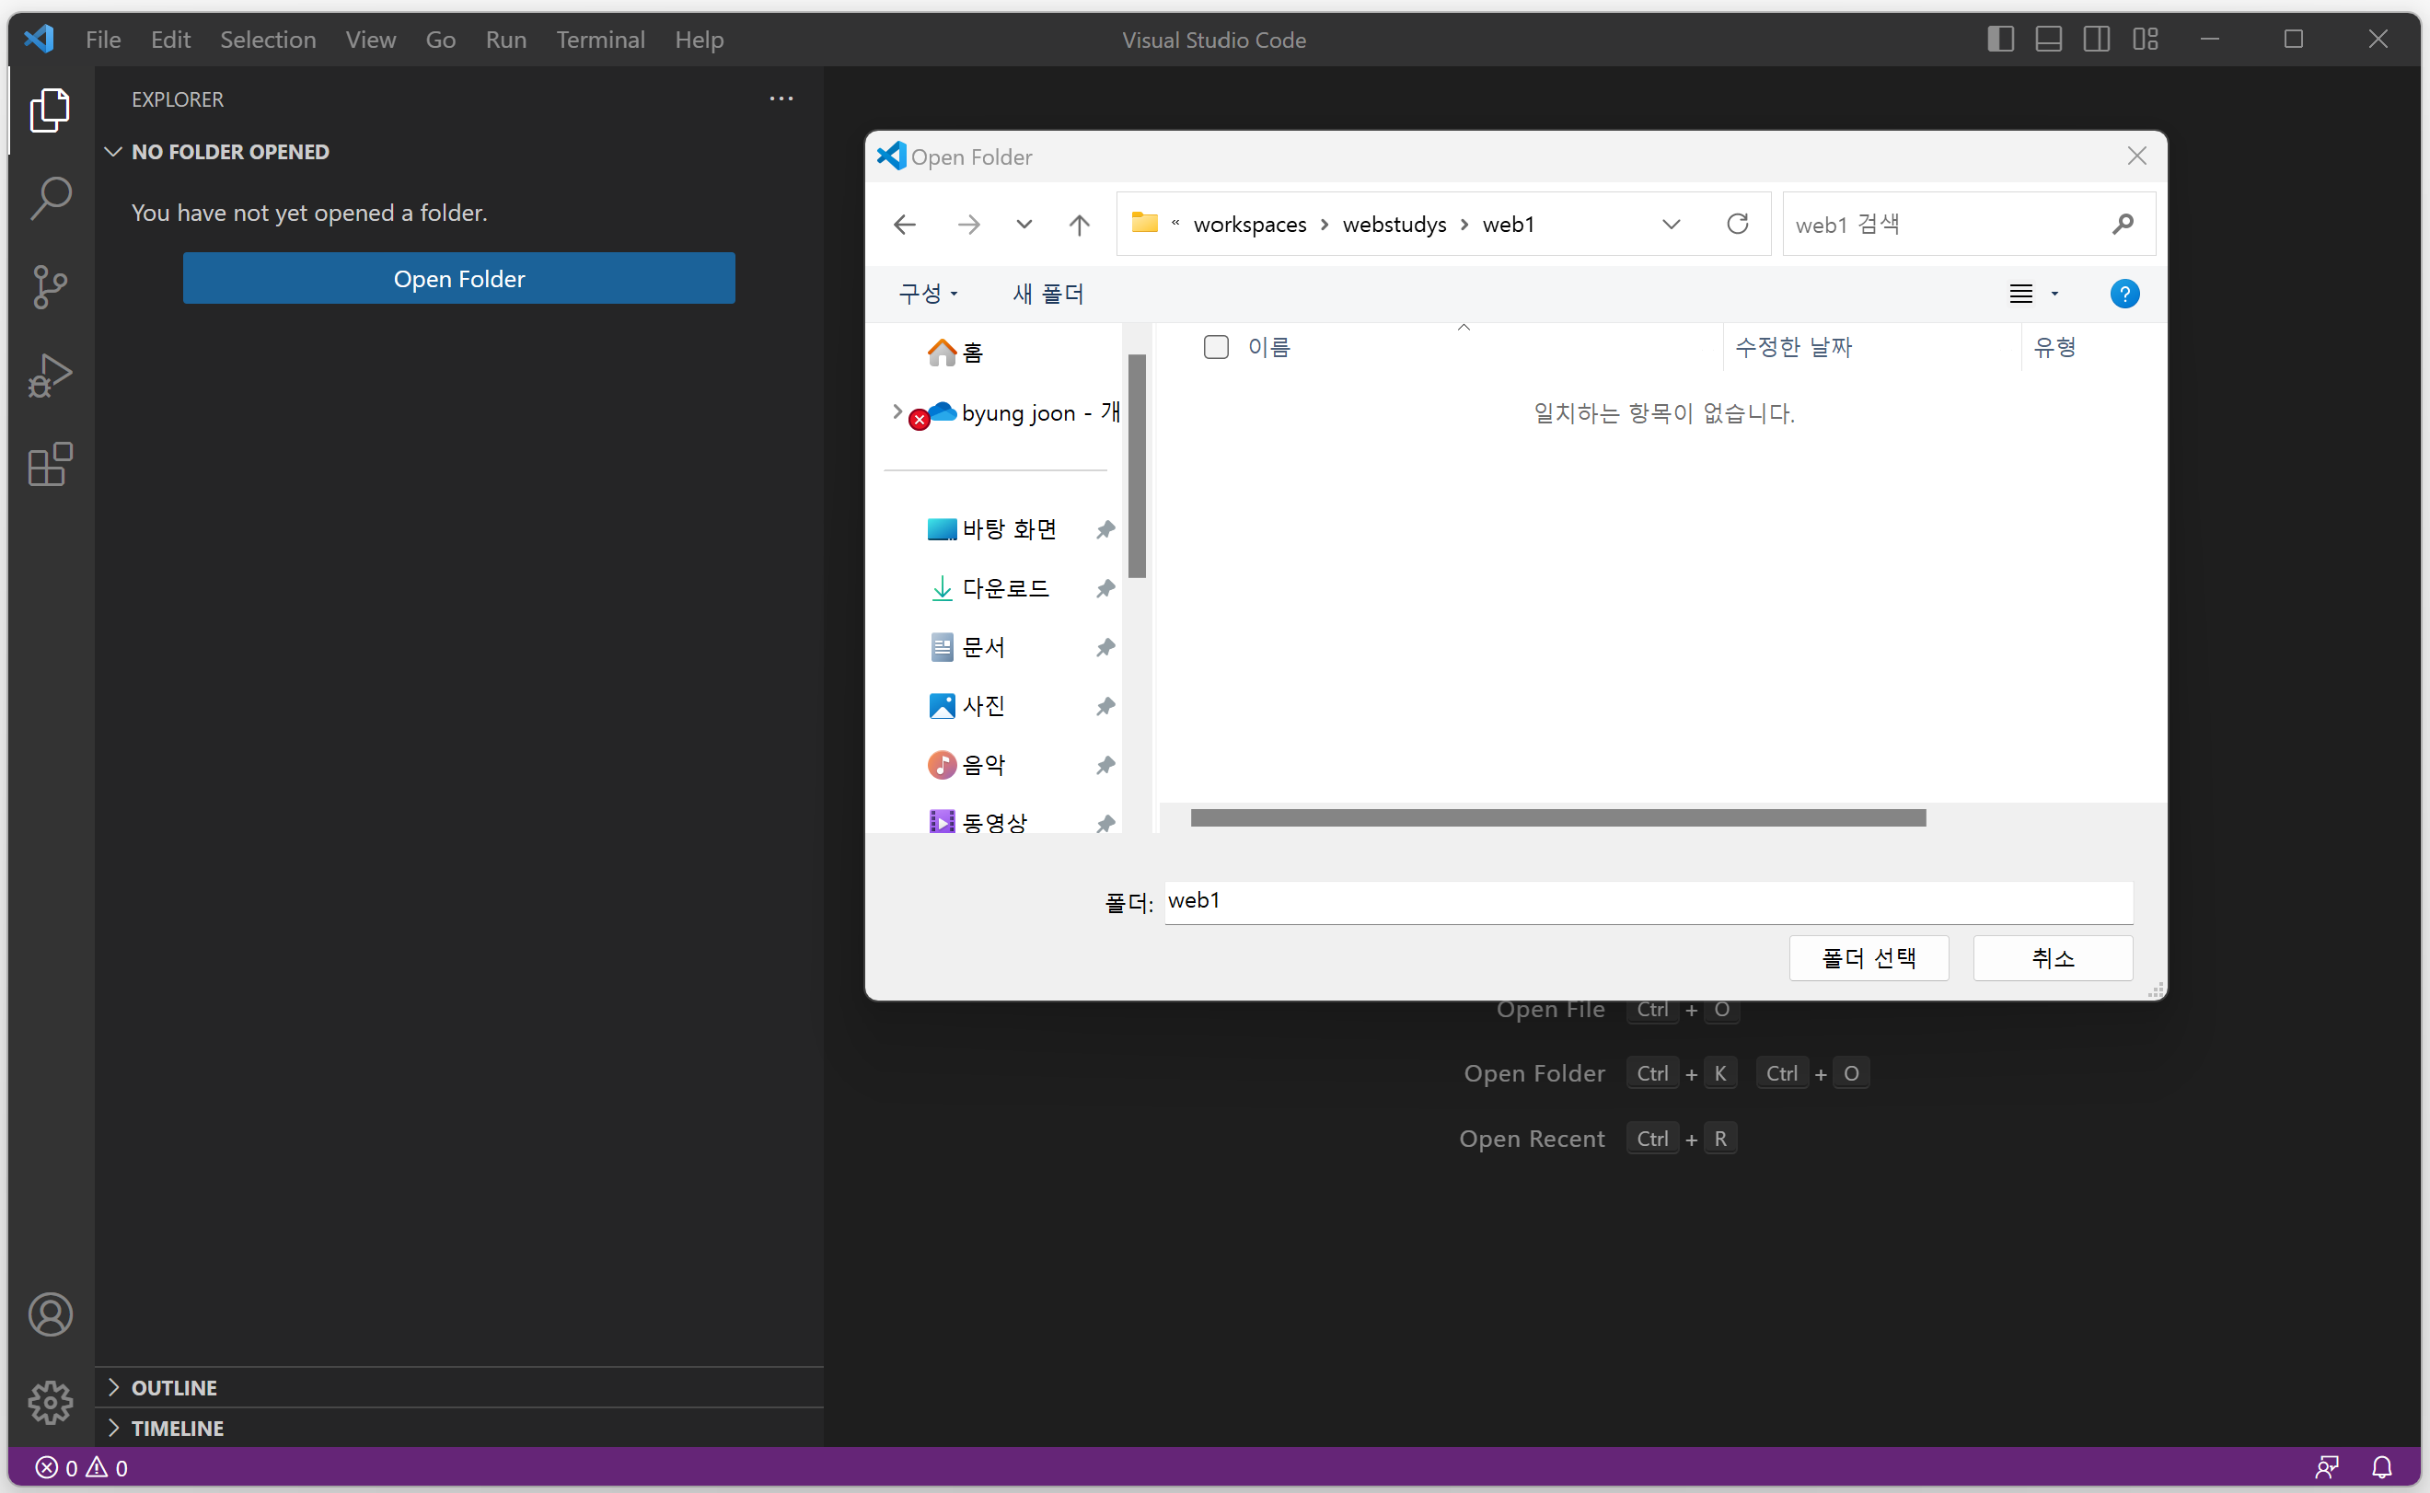Click the blue Open Folder button
The width and height of the screenshot is (2430, 1493).
(x=459, y=279)
